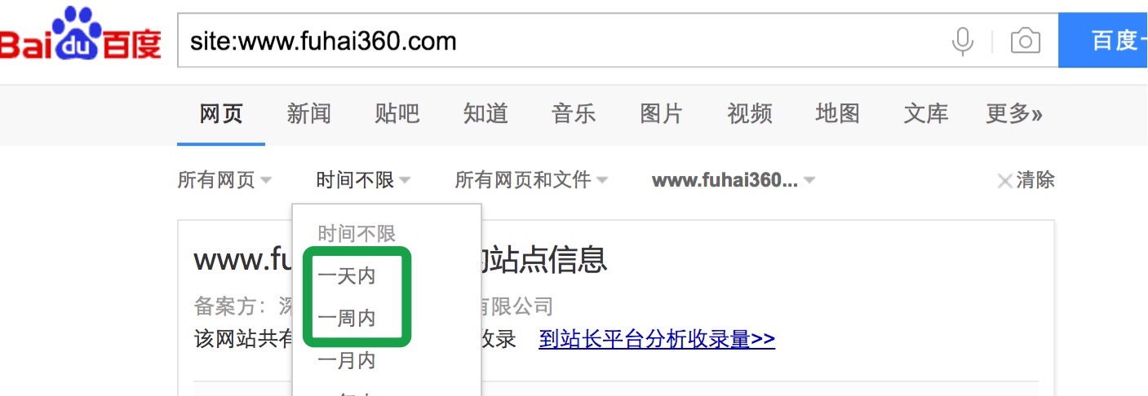Viewport: 1148px width, 396px height.
Task: Open camera image search icon
Action: tap(1025, 40)
